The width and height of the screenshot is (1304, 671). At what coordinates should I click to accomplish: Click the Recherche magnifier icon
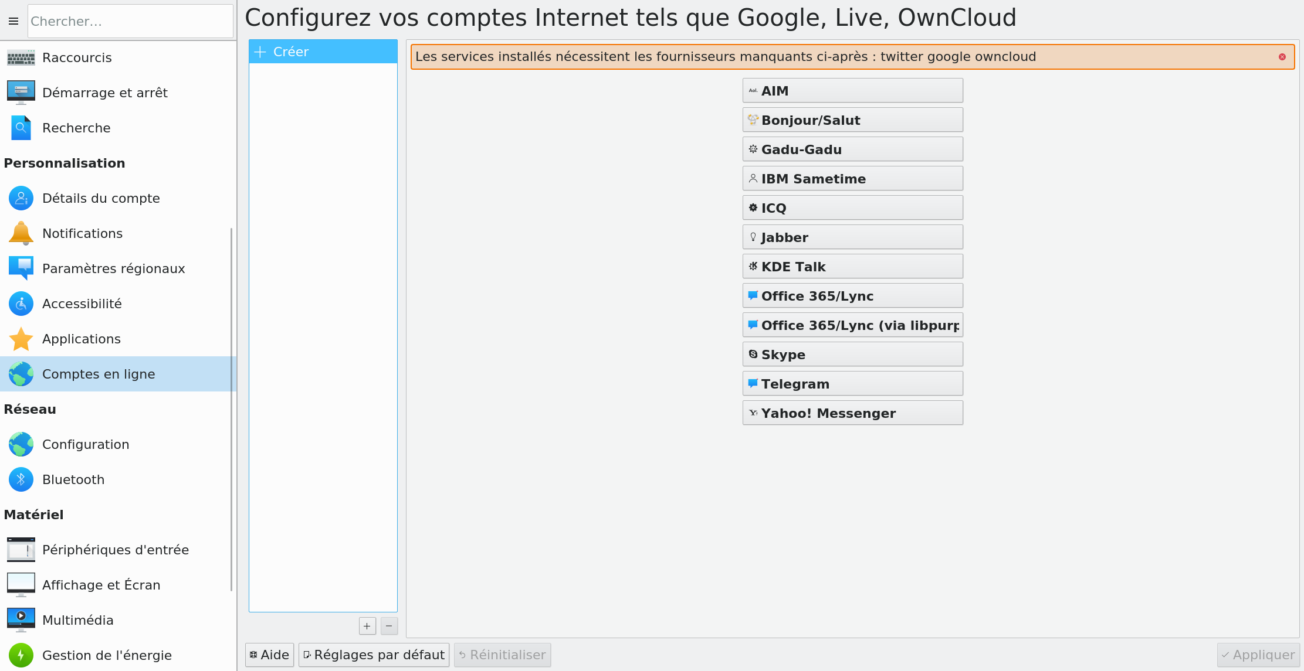tap(21, 128)
